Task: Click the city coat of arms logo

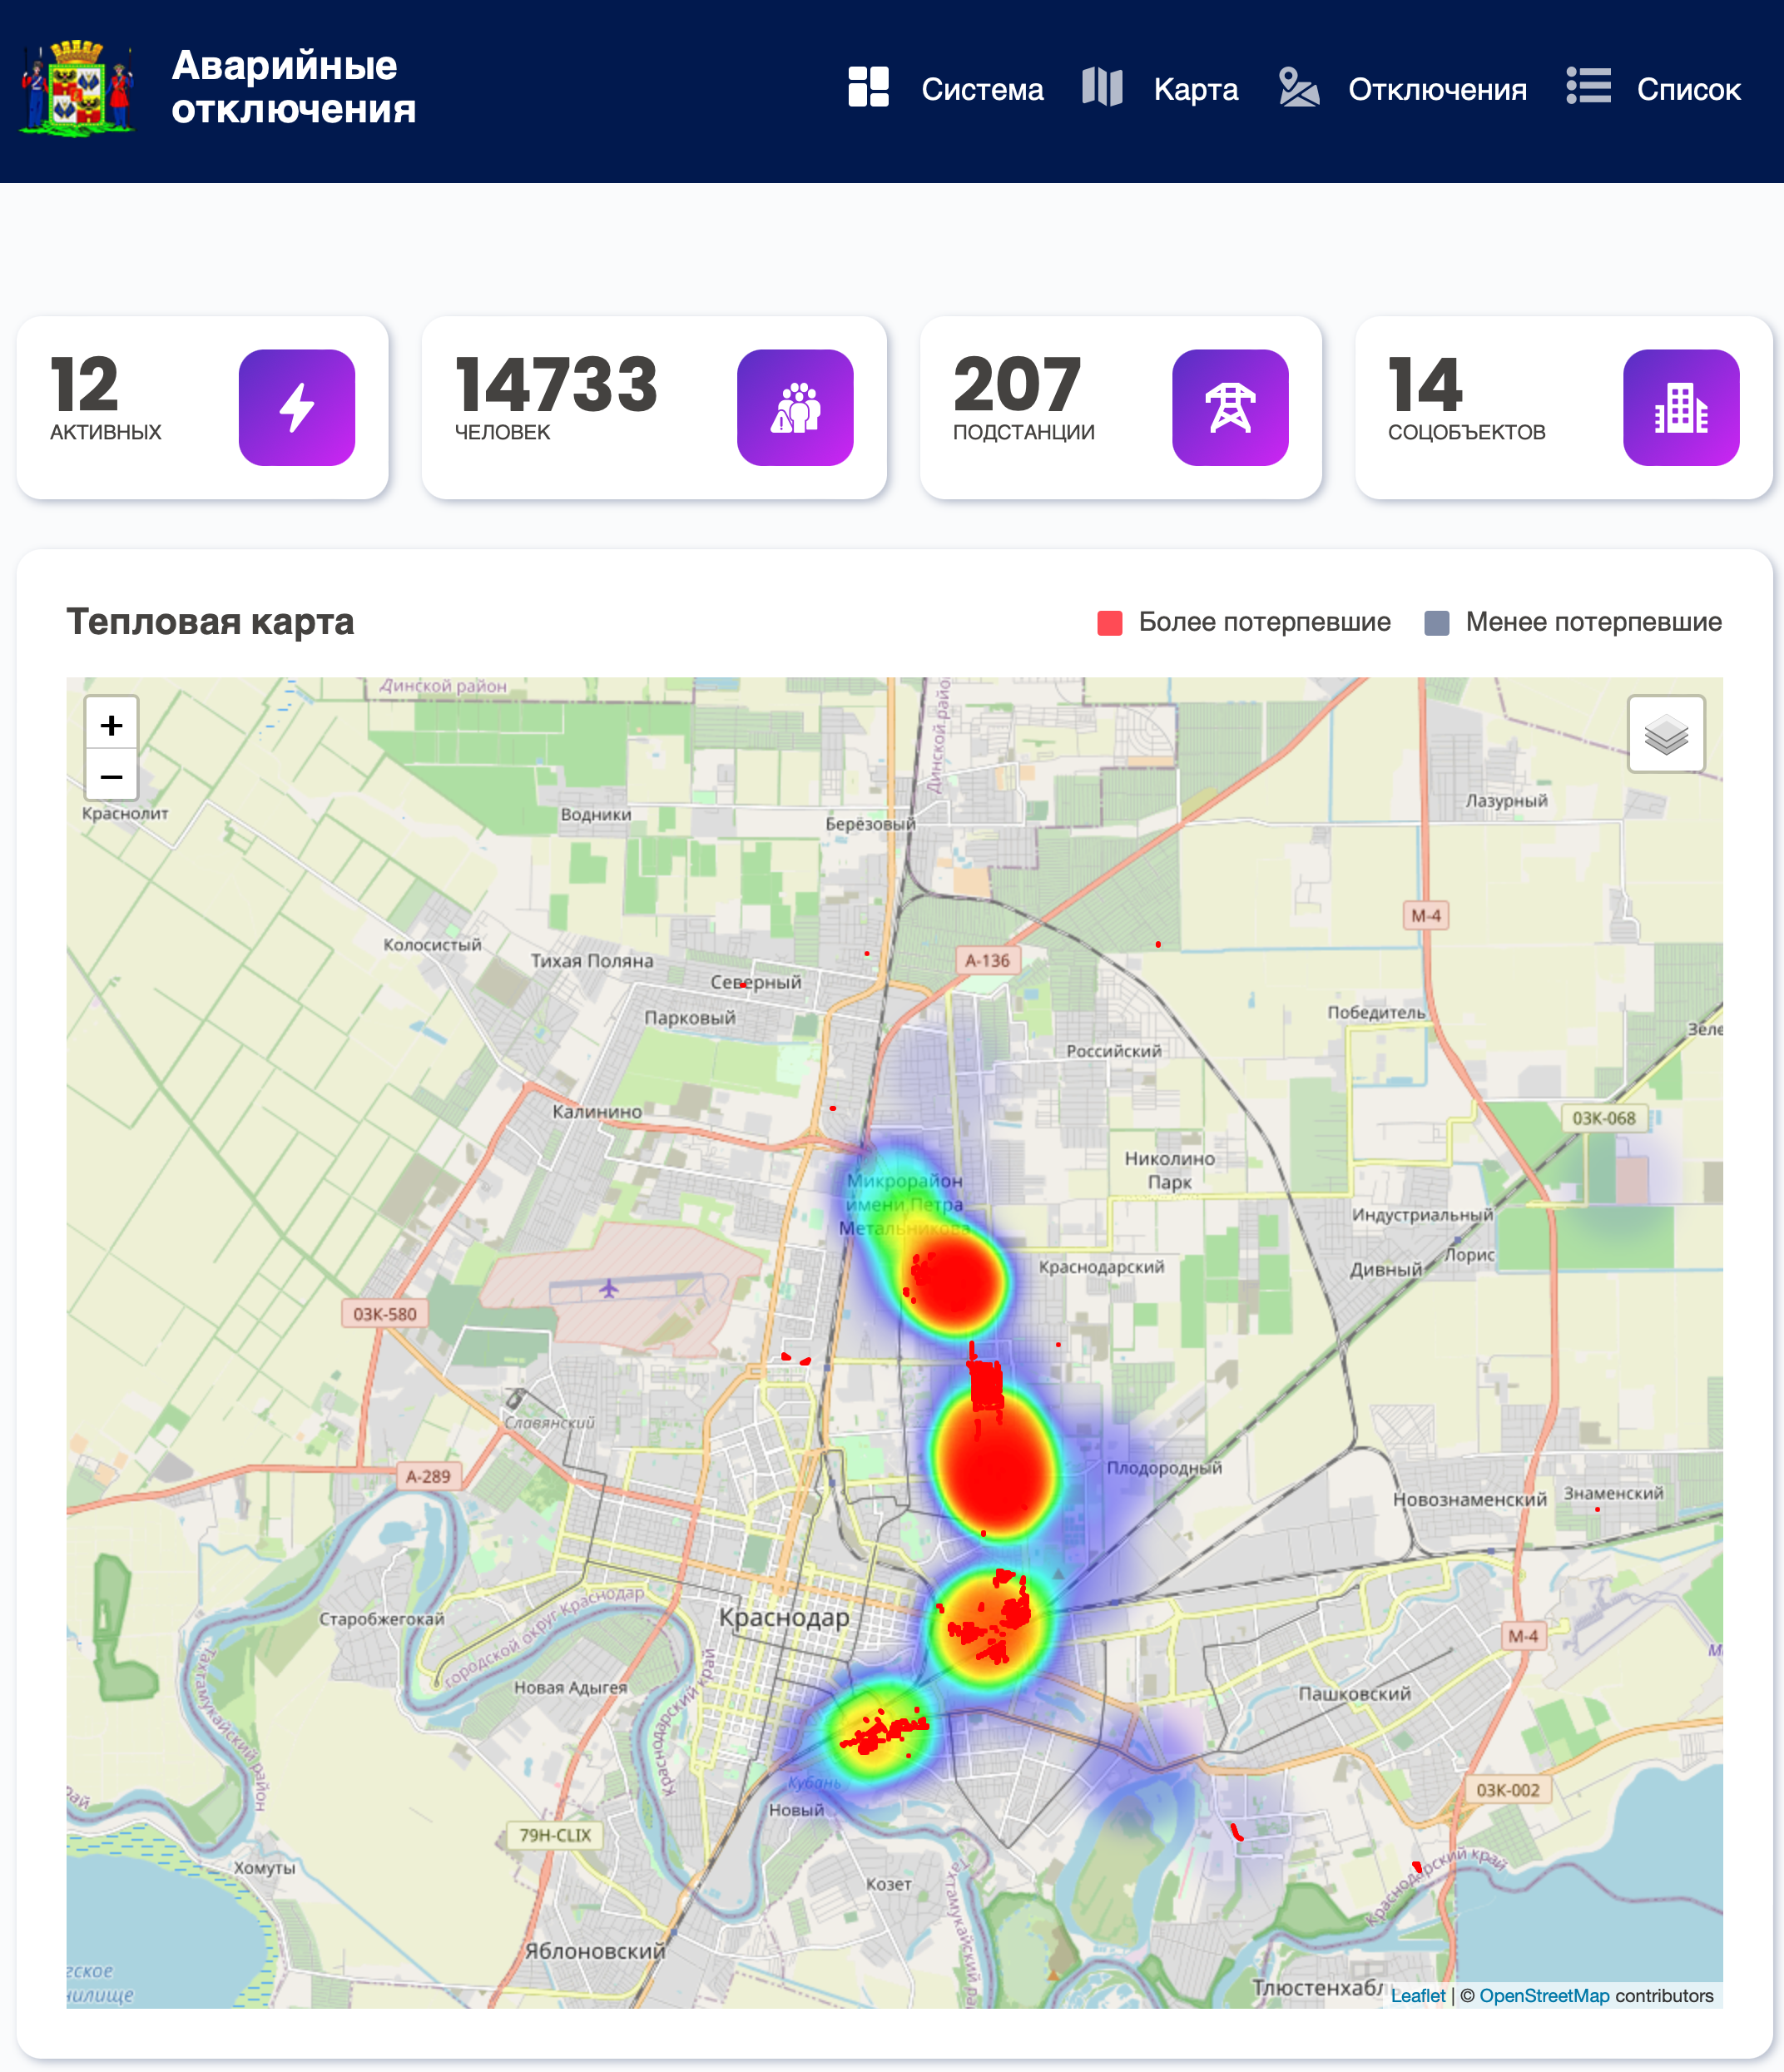Action: point(77,88)
